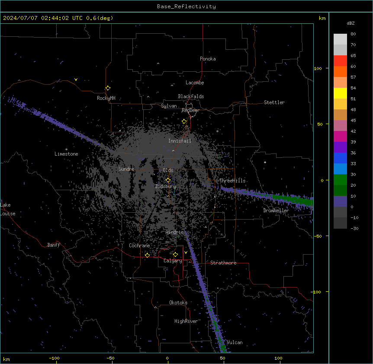Click the Lake Louise label
373x364 pixels.
pos(8,209)
